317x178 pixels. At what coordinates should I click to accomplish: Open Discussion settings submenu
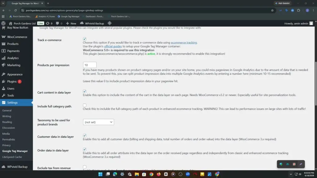8,128
